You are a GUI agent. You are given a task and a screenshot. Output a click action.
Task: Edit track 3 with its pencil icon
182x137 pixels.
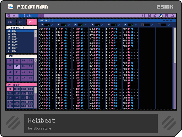tap(102, 25)
